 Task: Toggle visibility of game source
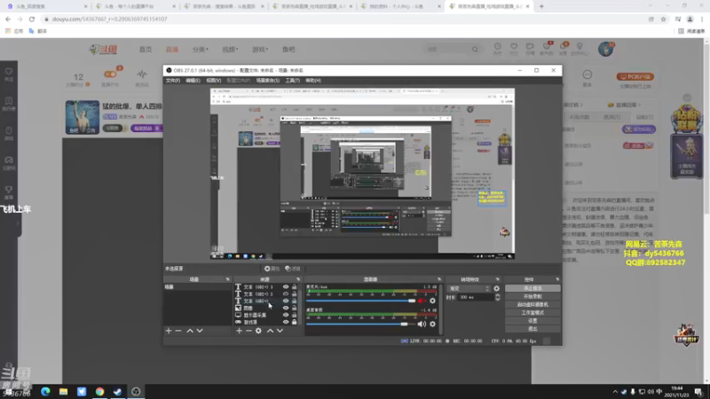[286, 322]
